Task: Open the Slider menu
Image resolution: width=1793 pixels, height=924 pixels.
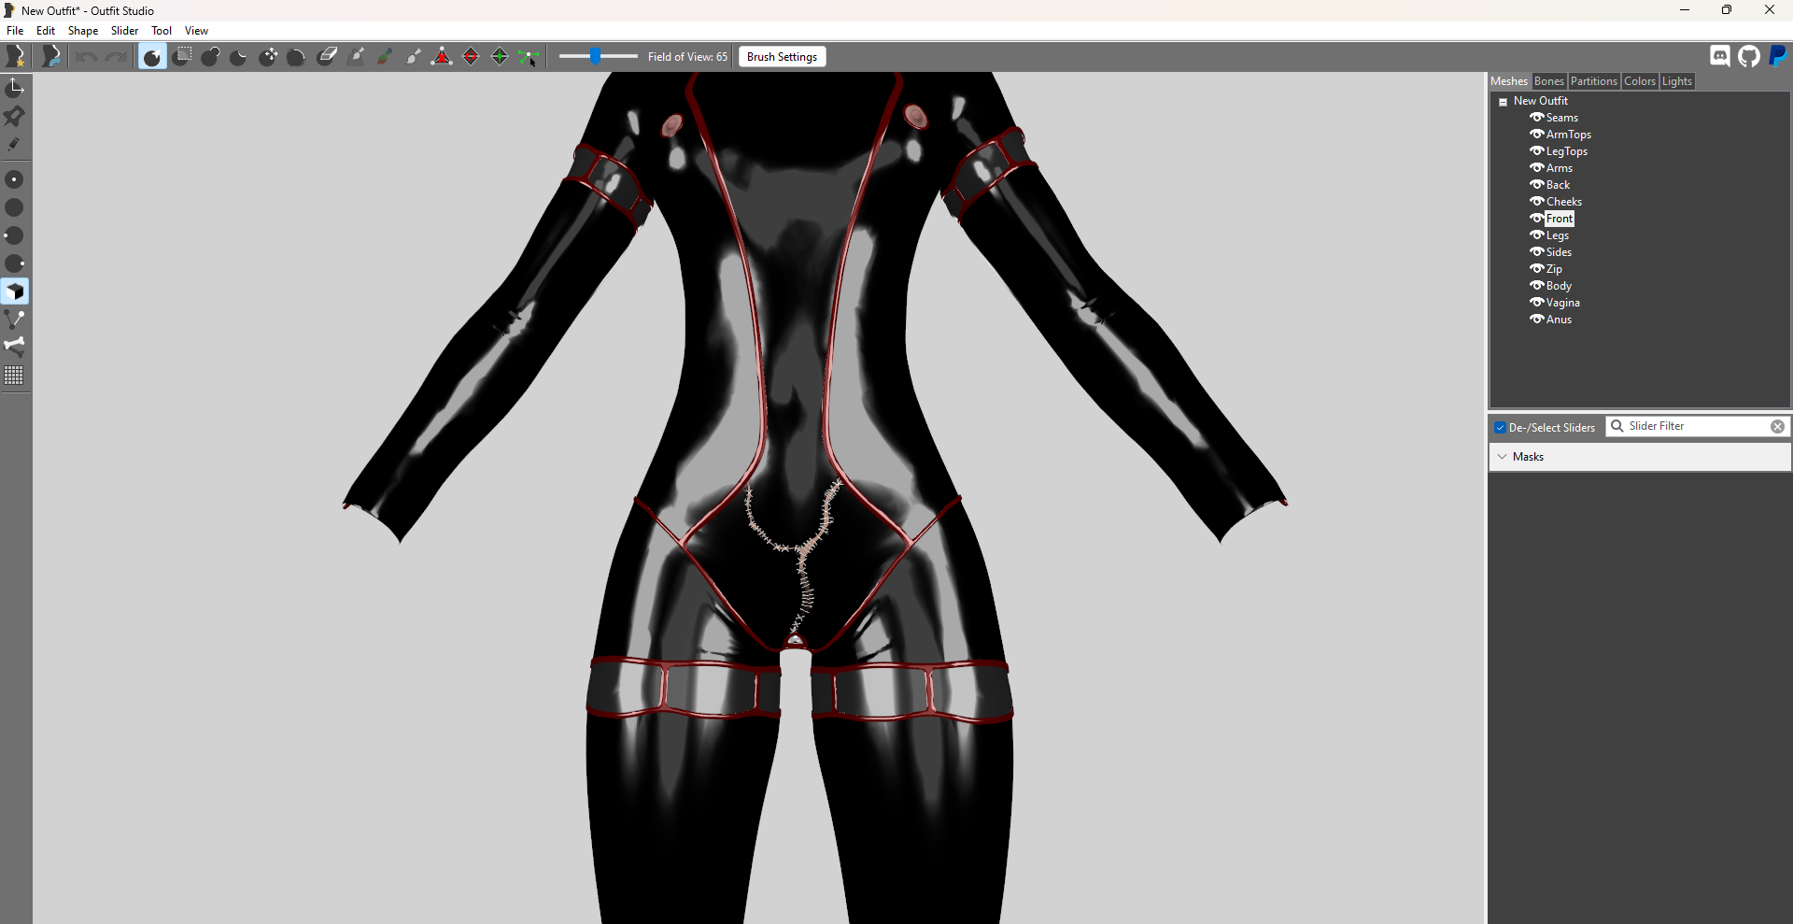Action: click(124, 31)
